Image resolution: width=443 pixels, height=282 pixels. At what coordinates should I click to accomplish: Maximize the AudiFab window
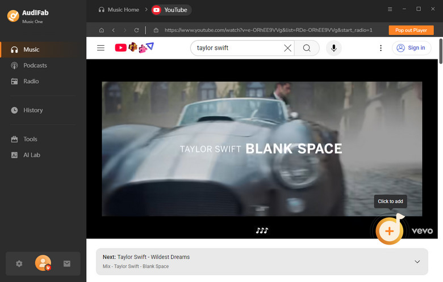(x=419, y=9)
